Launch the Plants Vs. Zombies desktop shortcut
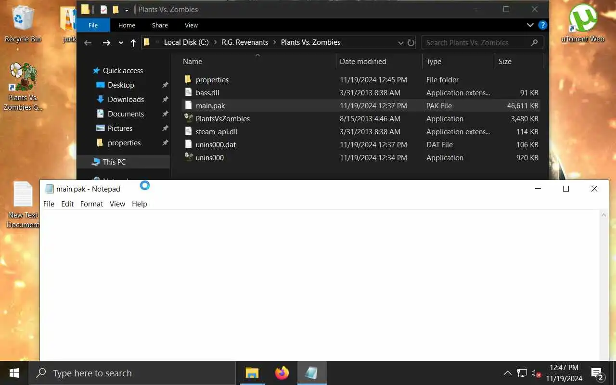Image resolution: width=616 pixels, height=385 pixels. pyautogui.click(x=23, y=87)
